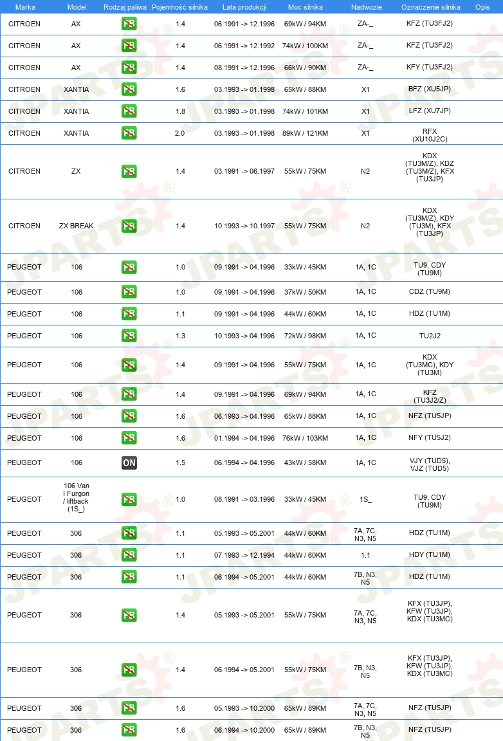Click the Marka column header
503x741 pixels.
click(25, 7)
